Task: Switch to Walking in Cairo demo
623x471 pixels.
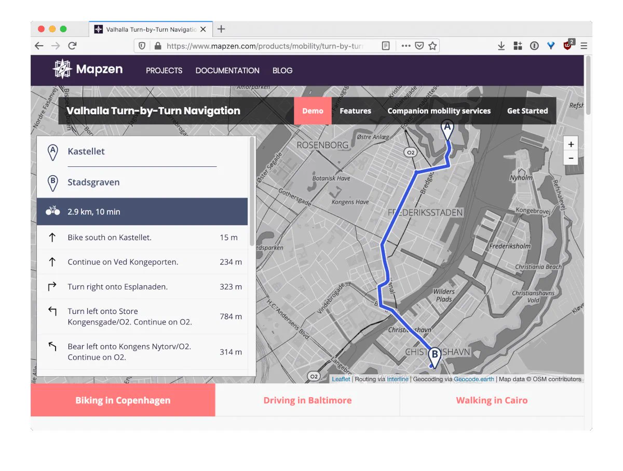Action: click(492, 400)
